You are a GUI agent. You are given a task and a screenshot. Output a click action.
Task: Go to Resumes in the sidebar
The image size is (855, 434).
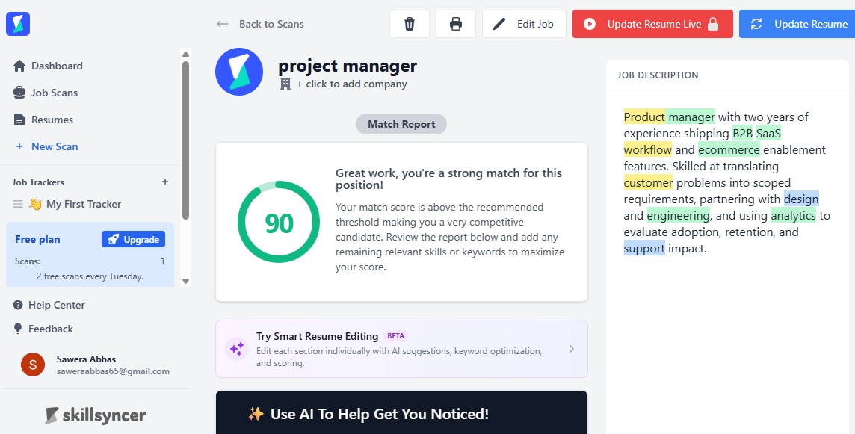[x=43, y=120]
